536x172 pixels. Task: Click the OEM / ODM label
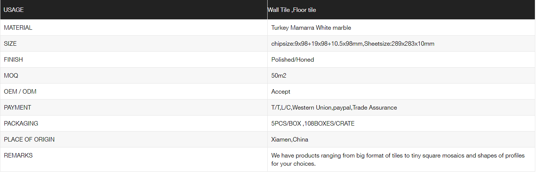20,91
